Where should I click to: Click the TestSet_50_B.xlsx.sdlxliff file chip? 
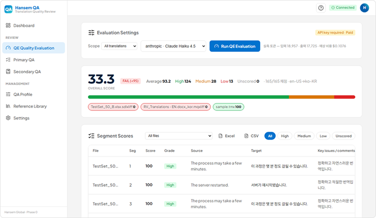tap(113, 107)
